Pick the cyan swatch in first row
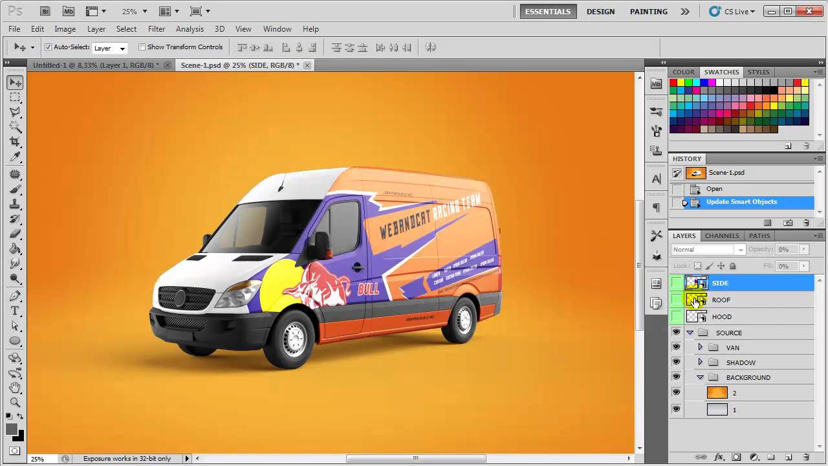Screen dimensions: 828x466 tap(696, 83)
